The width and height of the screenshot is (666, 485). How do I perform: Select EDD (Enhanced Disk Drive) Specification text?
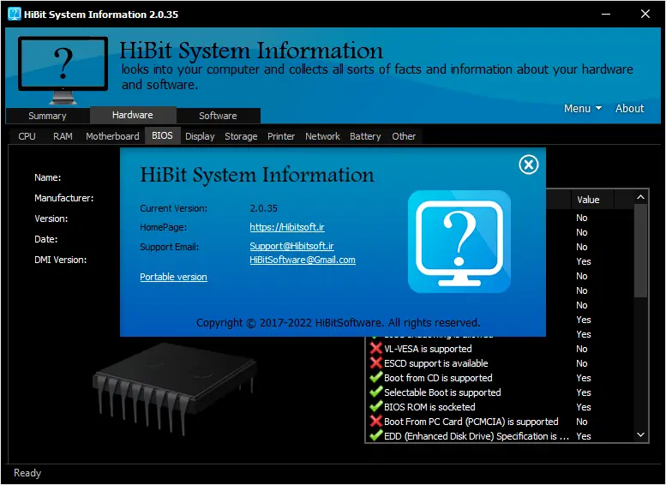[x=477, y=436]
